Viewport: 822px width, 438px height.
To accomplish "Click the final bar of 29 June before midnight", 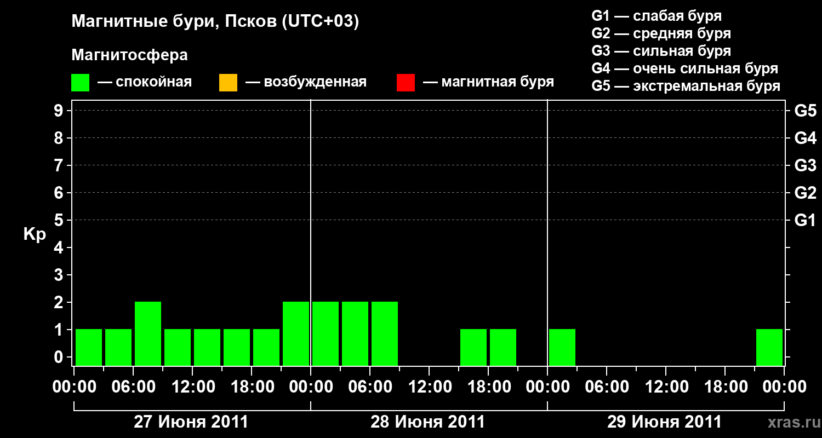I will (x=769, y=347).
